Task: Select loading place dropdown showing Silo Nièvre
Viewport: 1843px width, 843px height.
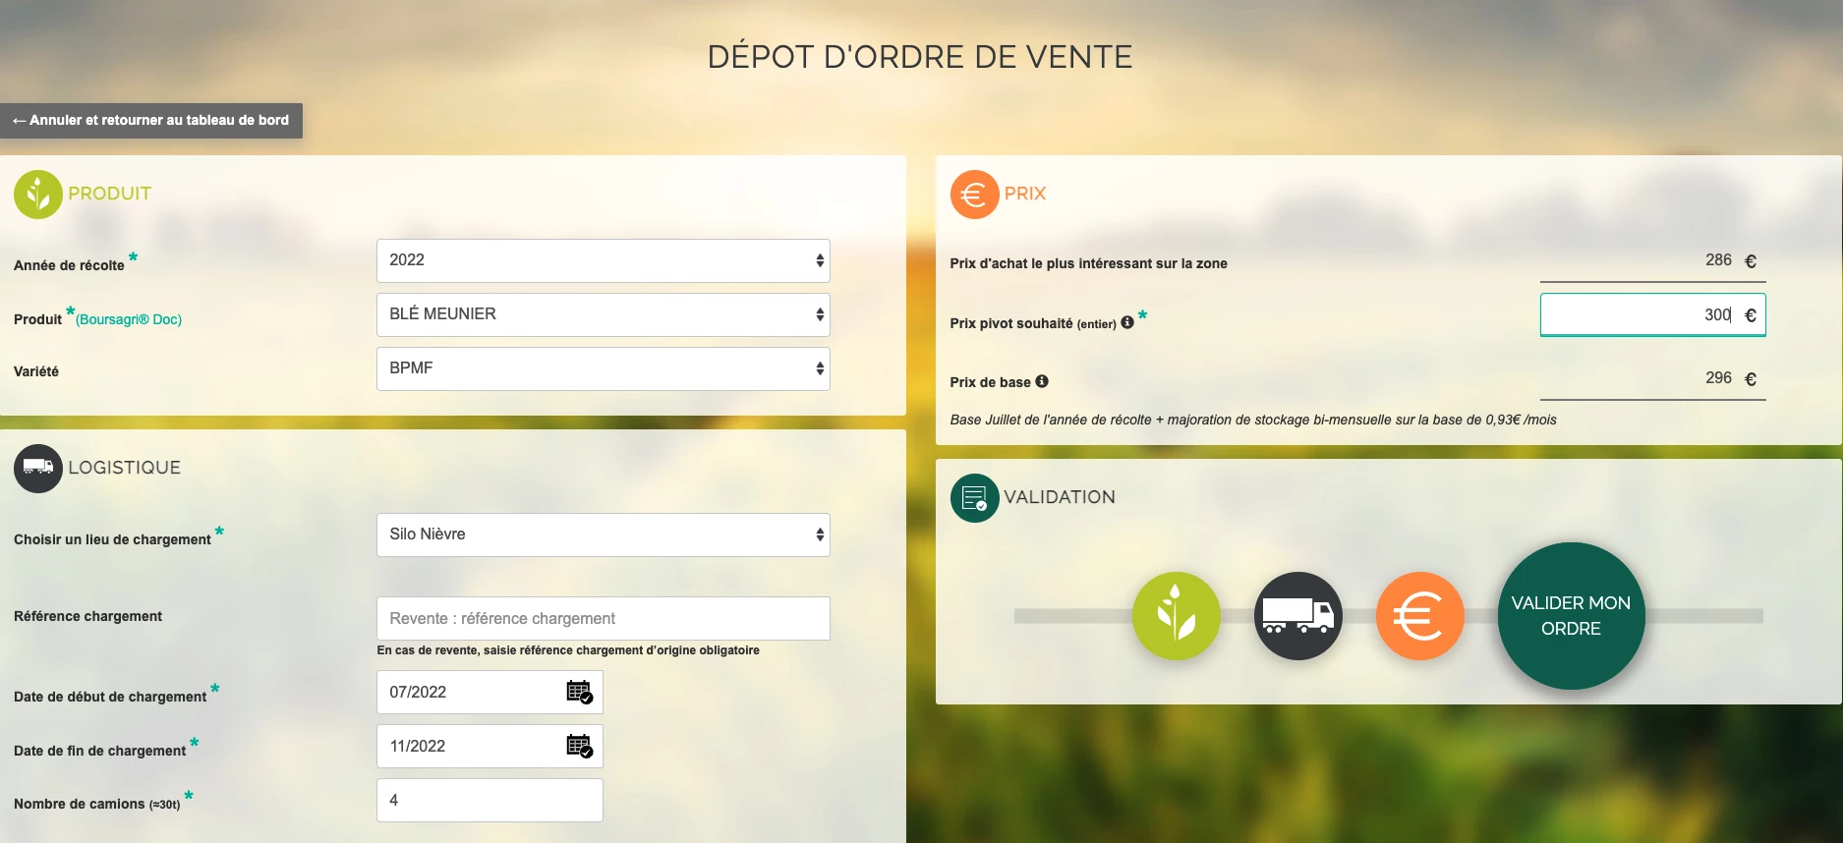Action: coord(603,534)
